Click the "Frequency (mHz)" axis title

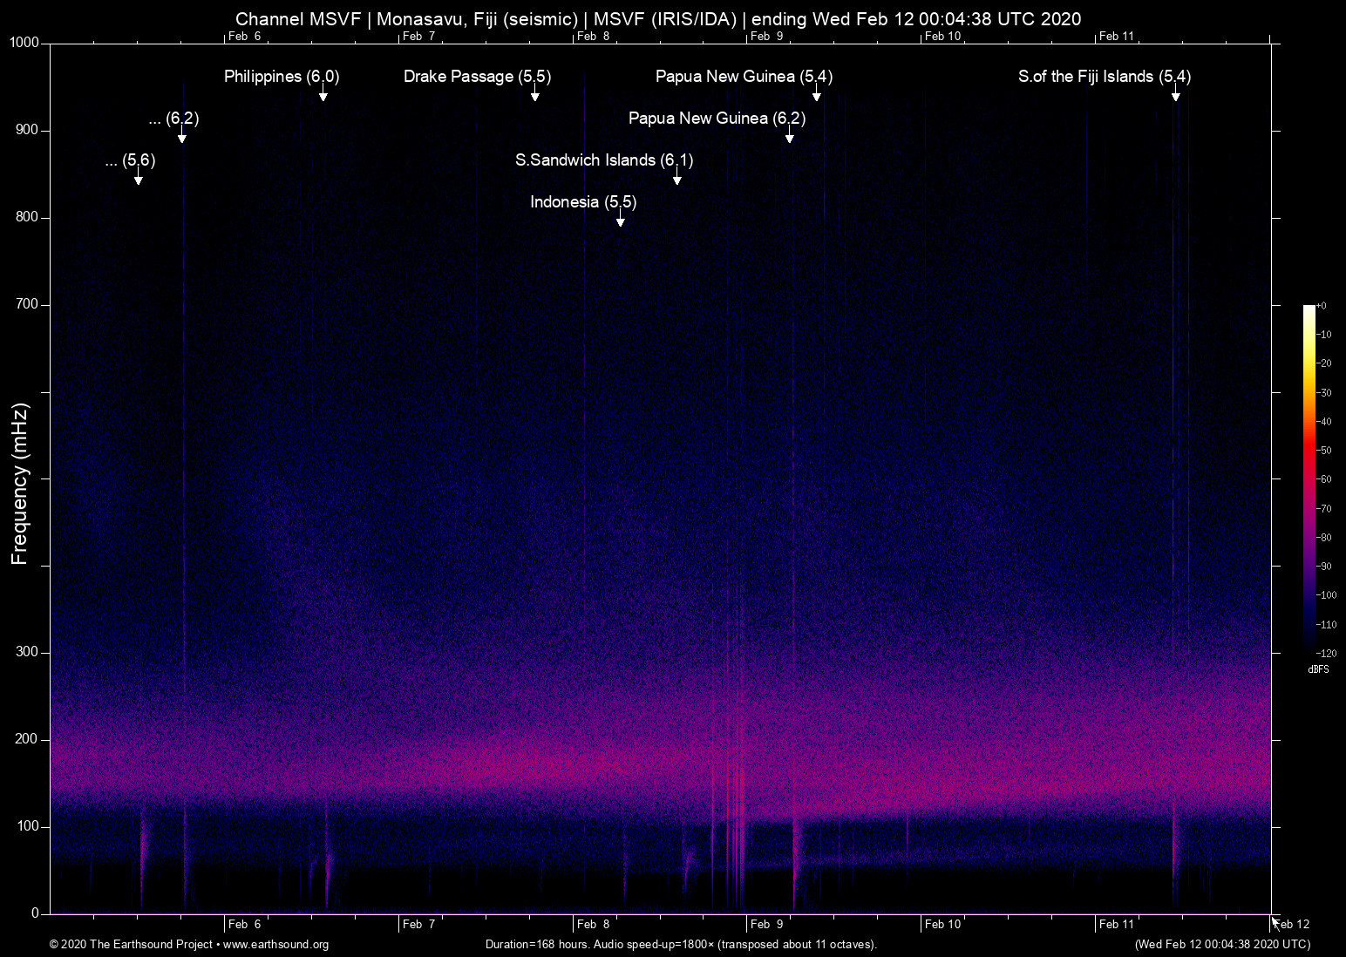tap(20, 484)
